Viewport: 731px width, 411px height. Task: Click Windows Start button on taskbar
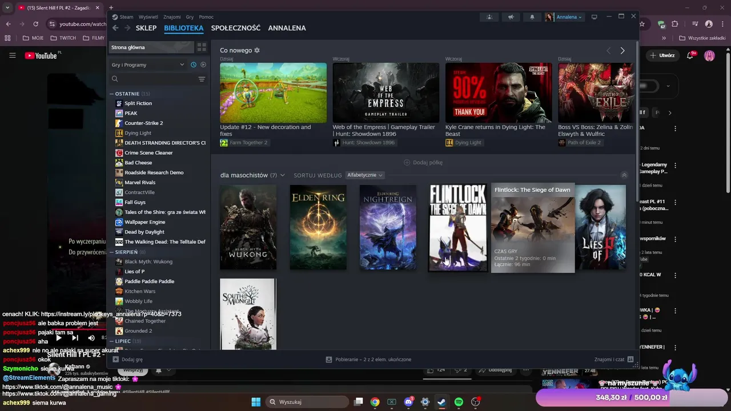point(256,402)
